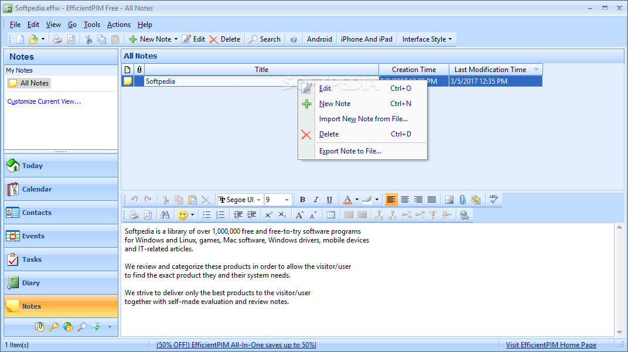This screenshot has height=352, width=628.
Task: Click the main toolbar print icon
Action: [57, 39]
